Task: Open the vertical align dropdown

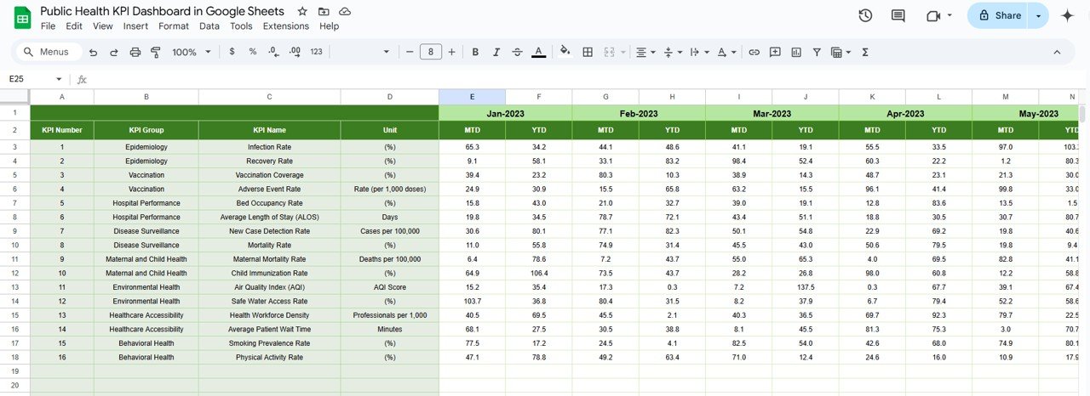Action: tap(672, 52)
